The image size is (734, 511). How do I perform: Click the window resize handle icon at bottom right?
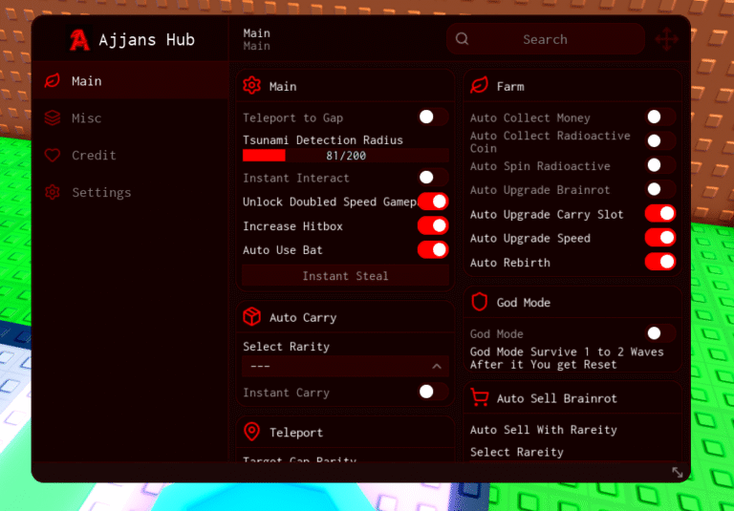coord(677,472)
